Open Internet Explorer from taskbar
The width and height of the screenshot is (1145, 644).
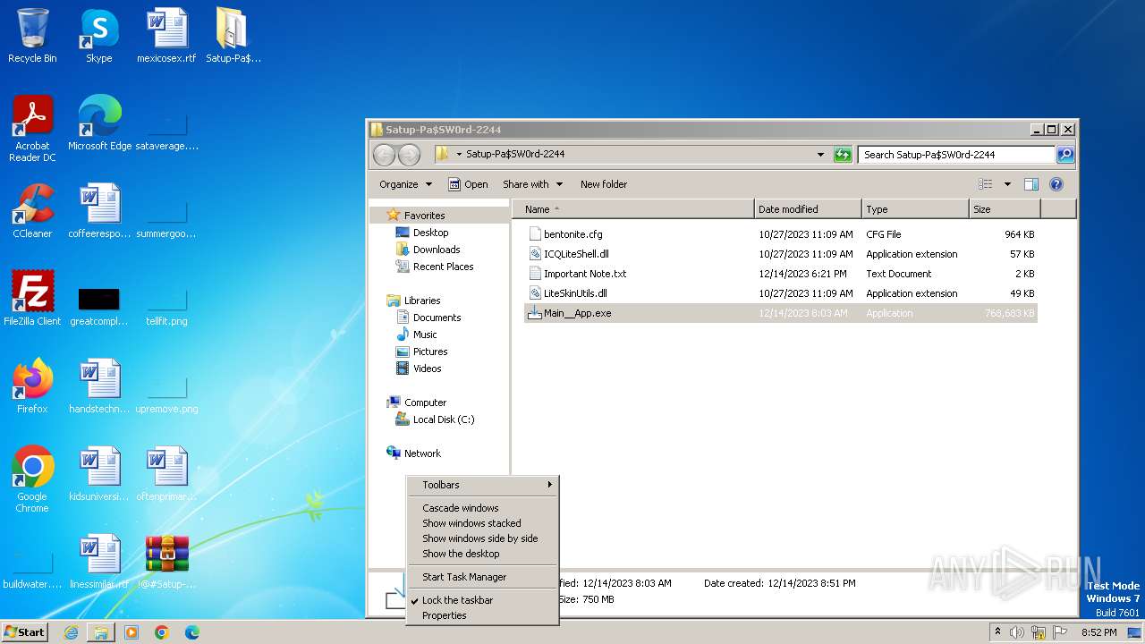pos(71,632)
